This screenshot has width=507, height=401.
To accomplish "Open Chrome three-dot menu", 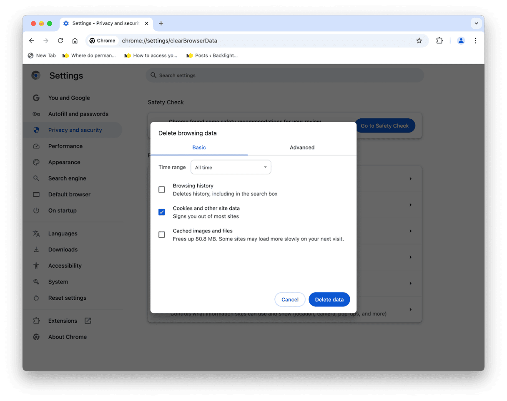I will [475, 41].
